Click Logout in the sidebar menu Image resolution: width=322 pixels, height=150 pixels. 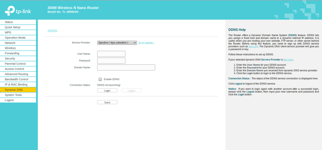(9, 100)
